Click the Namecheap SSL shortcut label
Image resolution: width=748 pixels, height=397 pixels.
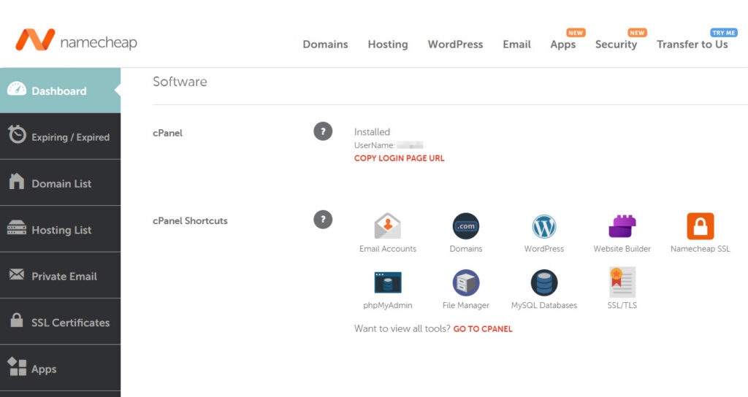point(701,249)
